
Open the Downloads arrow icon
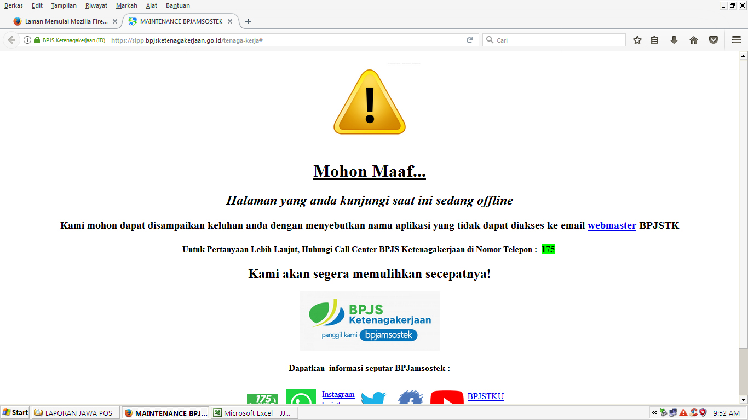point(674,40)
